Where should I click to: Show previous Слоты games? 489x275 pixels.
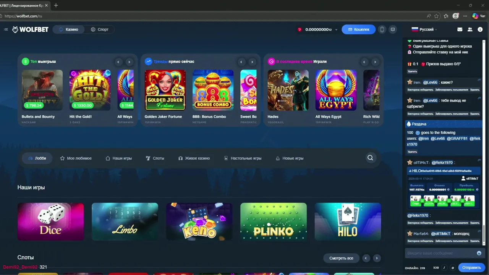(366, 258)
